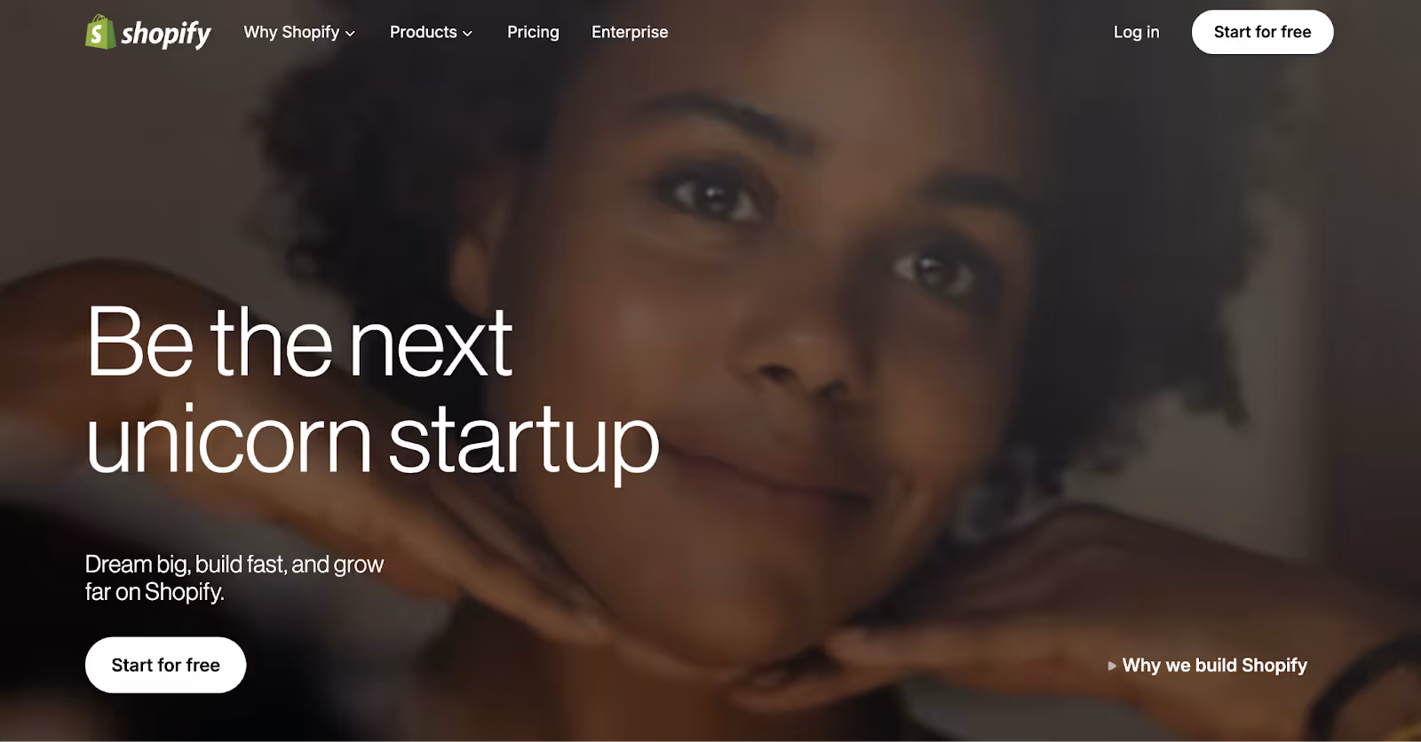Open the Products navigation menu
The image size is (1421, 742).
[x=431, y=32]
